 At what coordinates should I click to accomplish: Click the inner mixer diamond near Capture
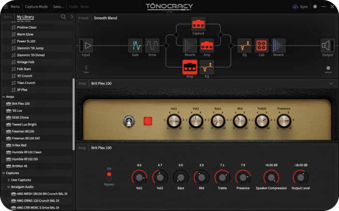[x=220, y=34]
